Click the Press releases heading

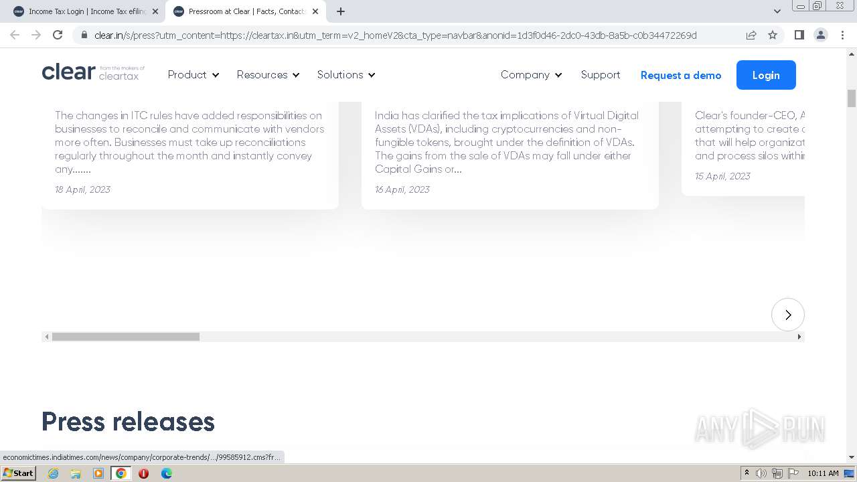[x=128, y=422]
